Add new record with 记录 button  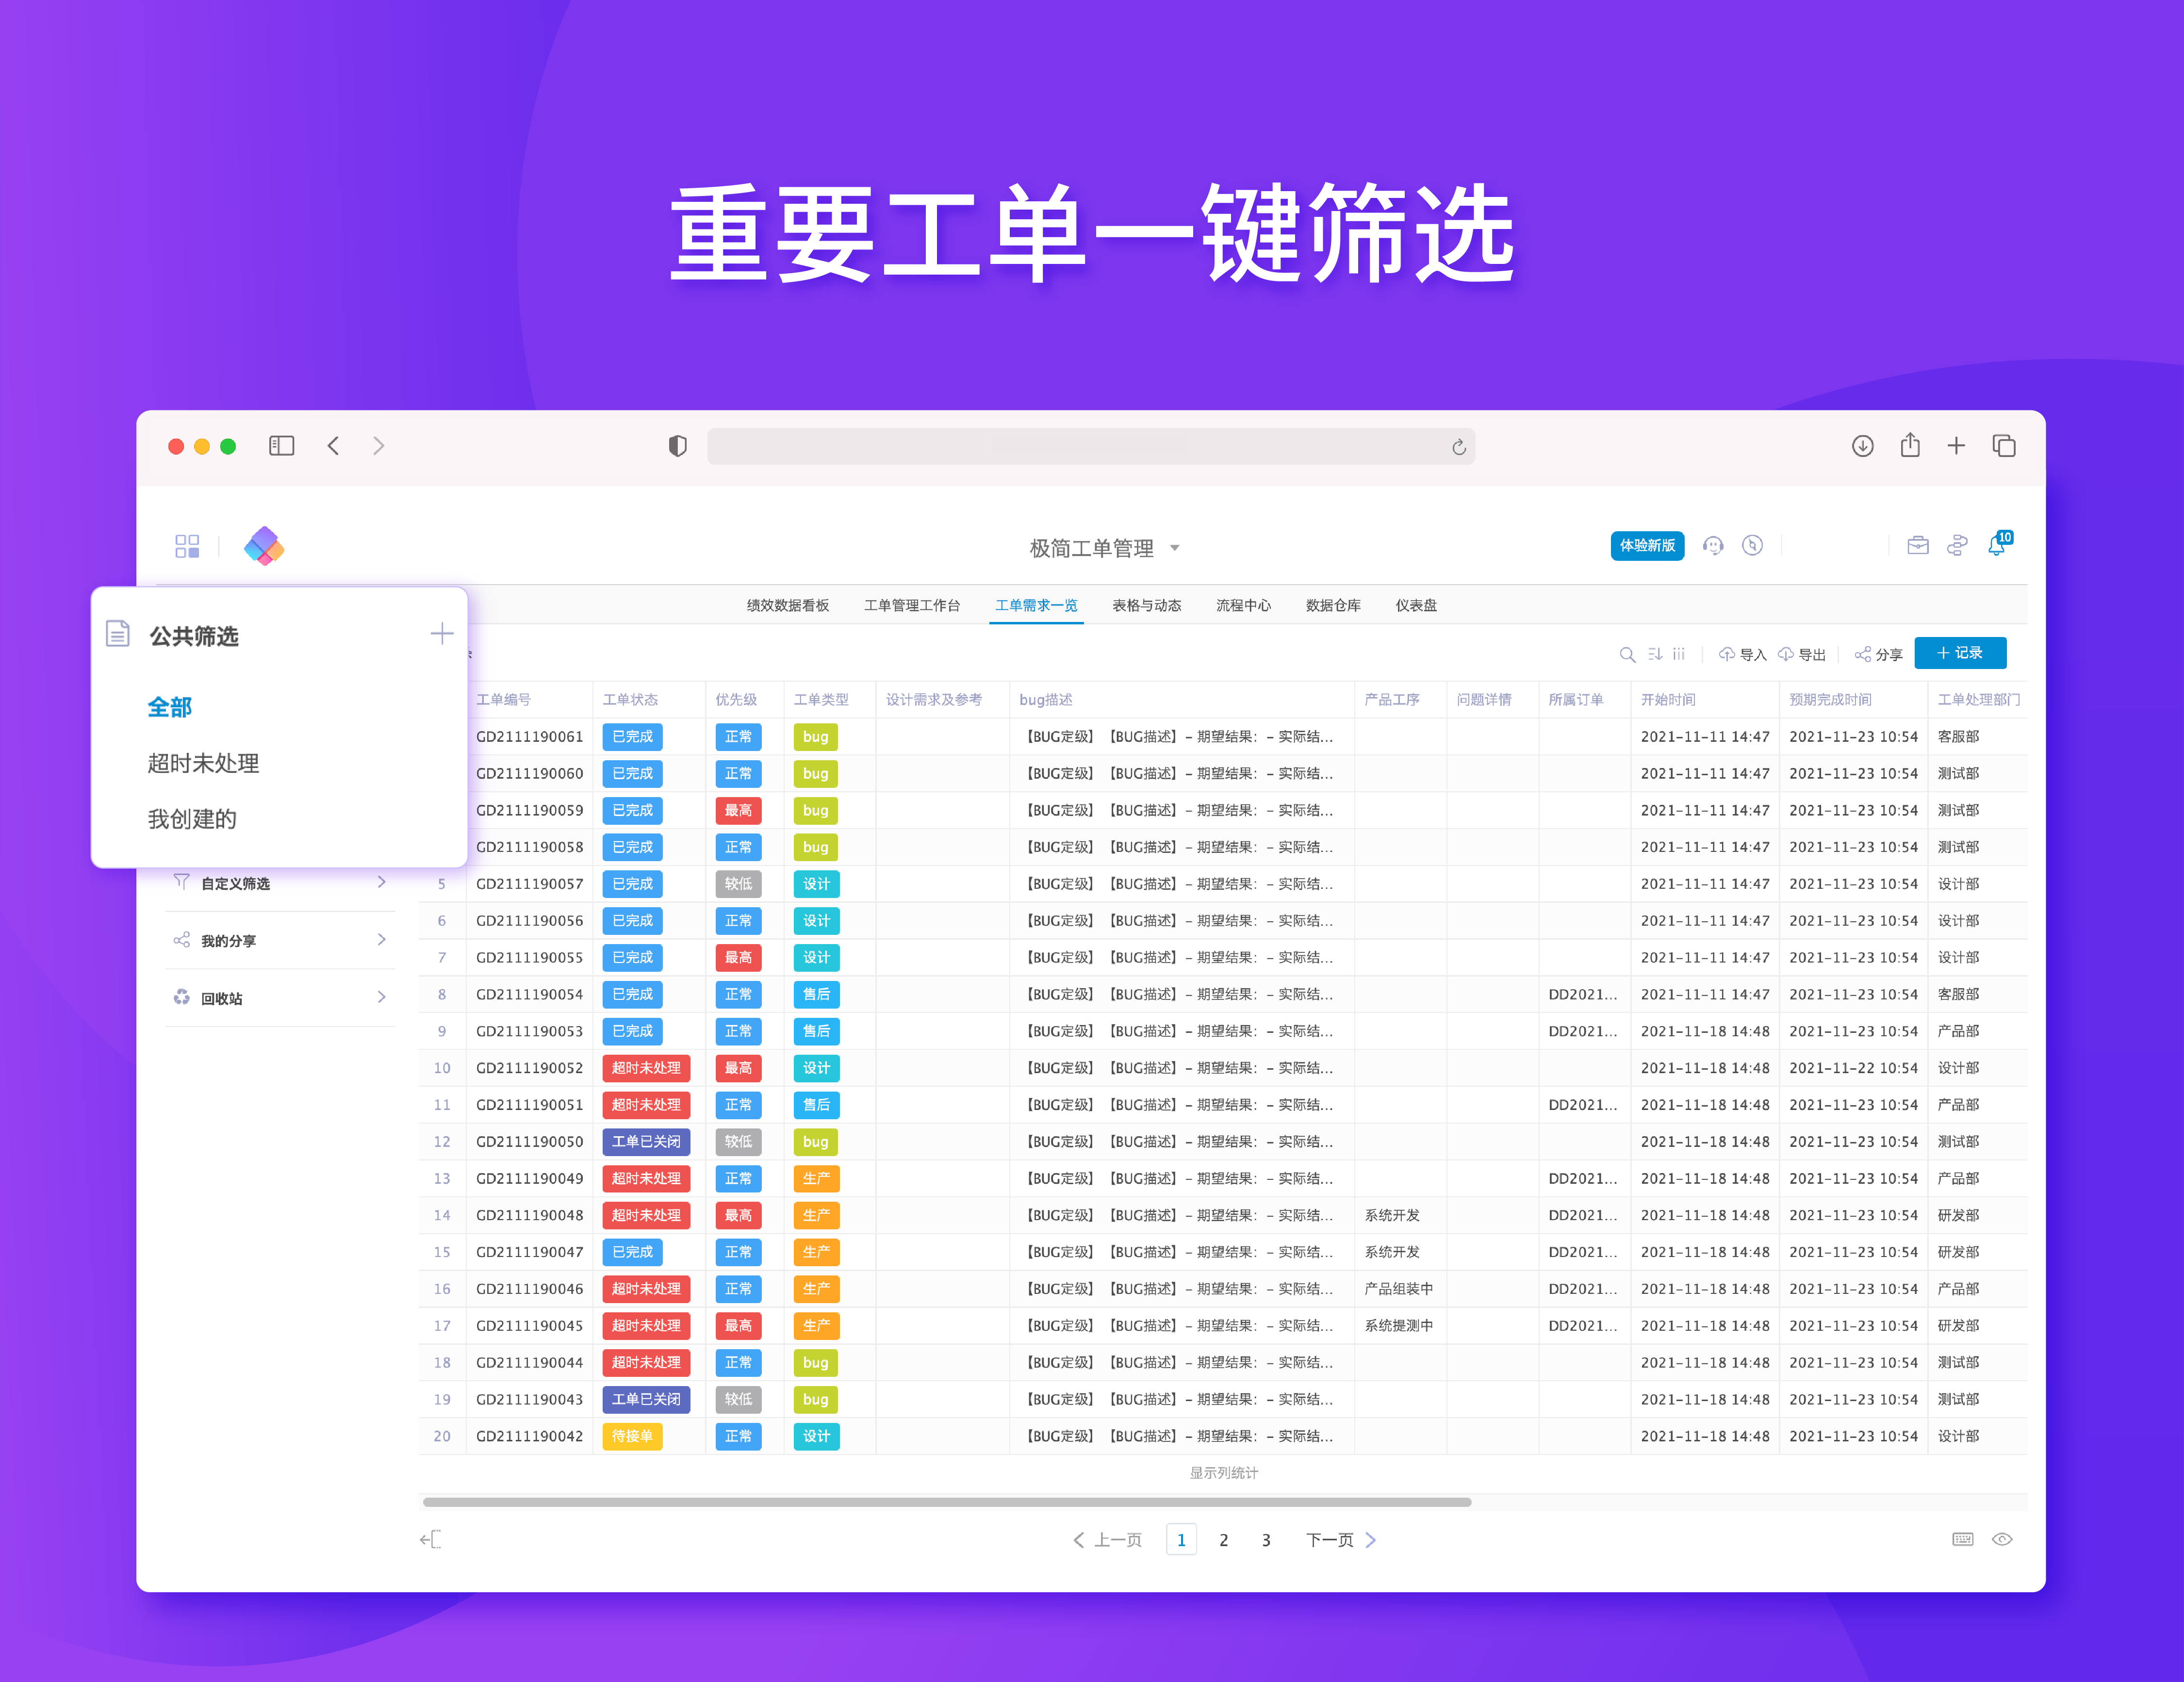1960,653
